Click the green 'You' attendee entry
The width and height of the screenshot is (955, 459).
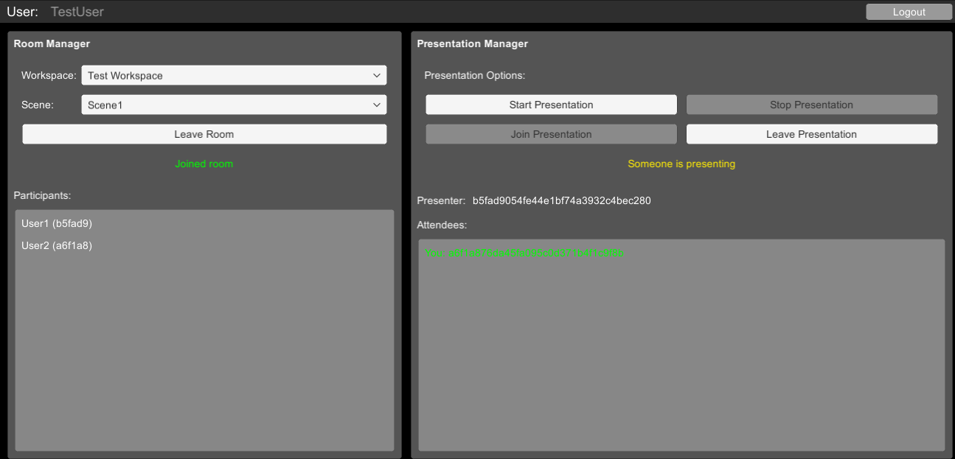pyautogui.click(x=524, y=253)
